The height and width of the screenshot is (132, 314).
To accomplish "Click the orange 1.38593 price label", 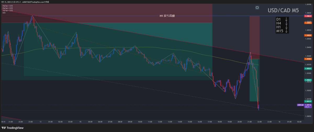I will click(308, 23).
